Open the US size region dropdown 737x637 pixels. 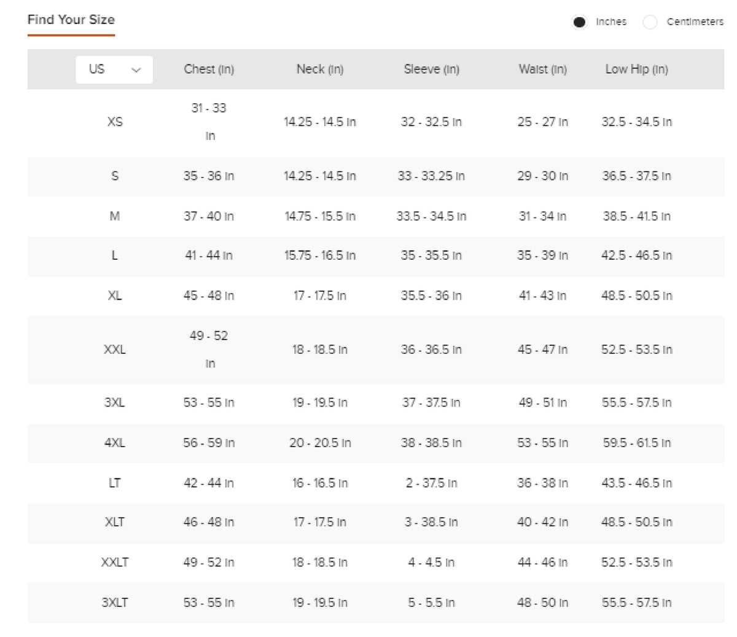coord(114,69)
